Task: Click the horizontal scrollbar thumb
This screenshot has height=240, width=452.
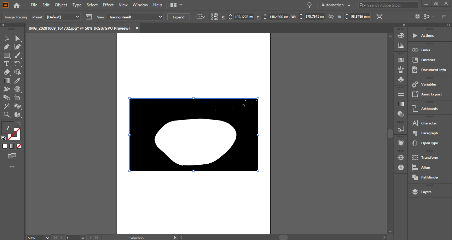Action: [283, 238]
